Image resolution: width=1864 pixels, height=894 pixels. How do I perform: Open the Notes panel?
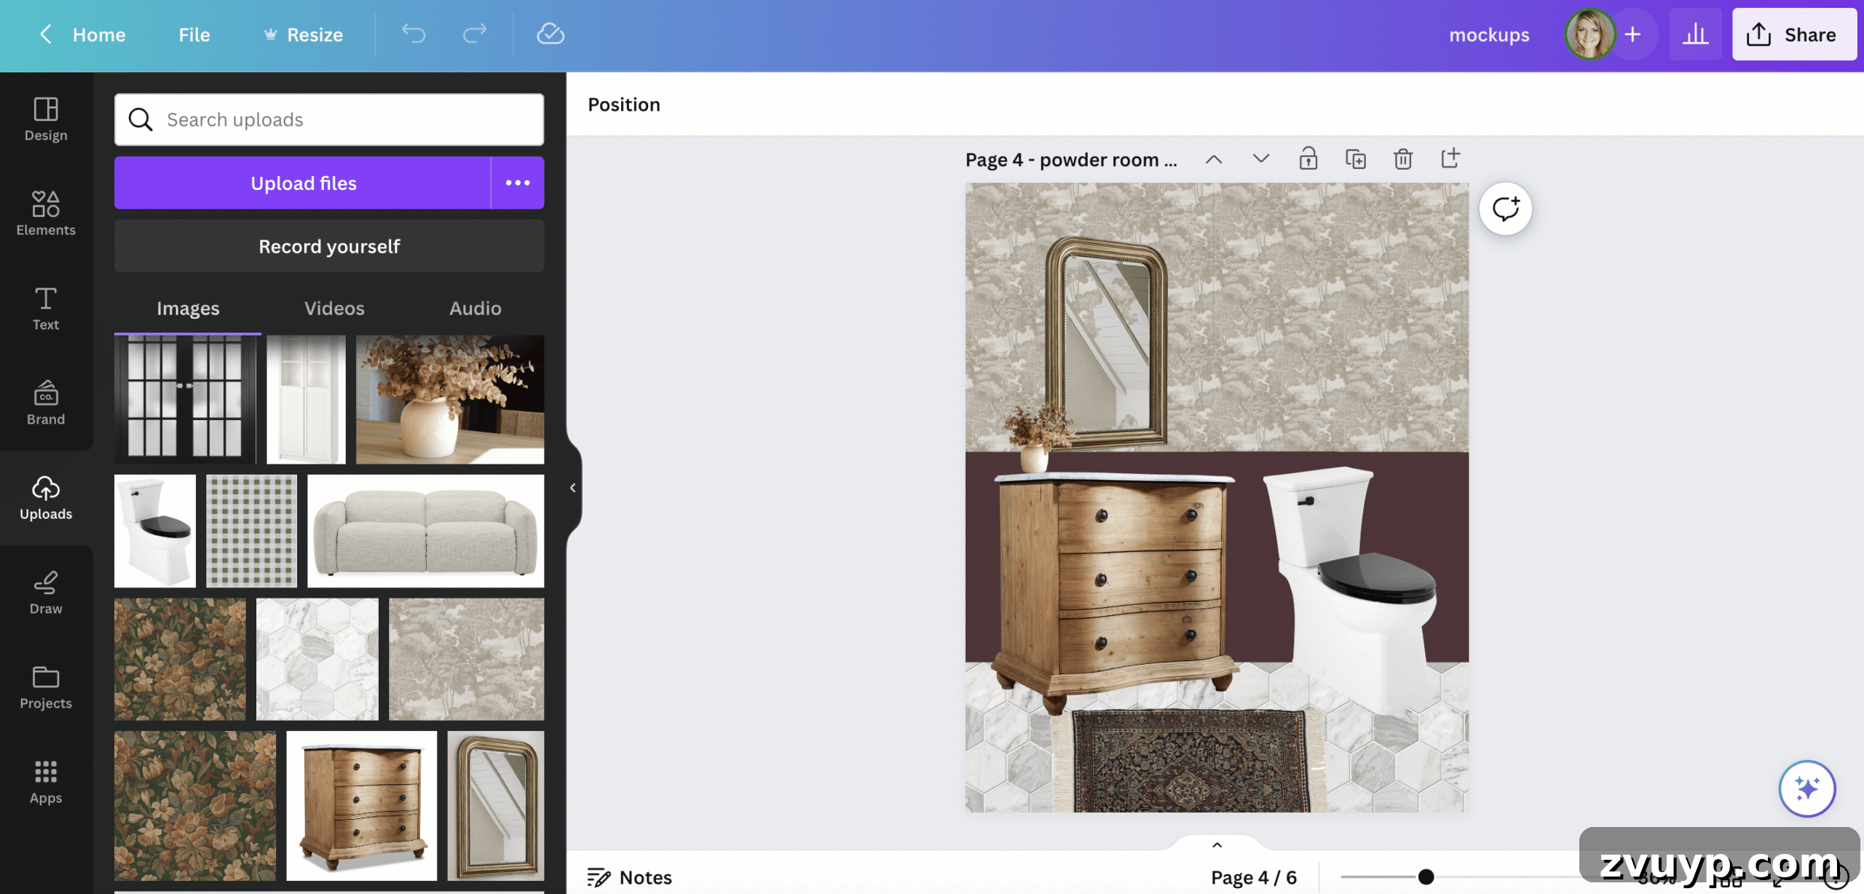630,877
